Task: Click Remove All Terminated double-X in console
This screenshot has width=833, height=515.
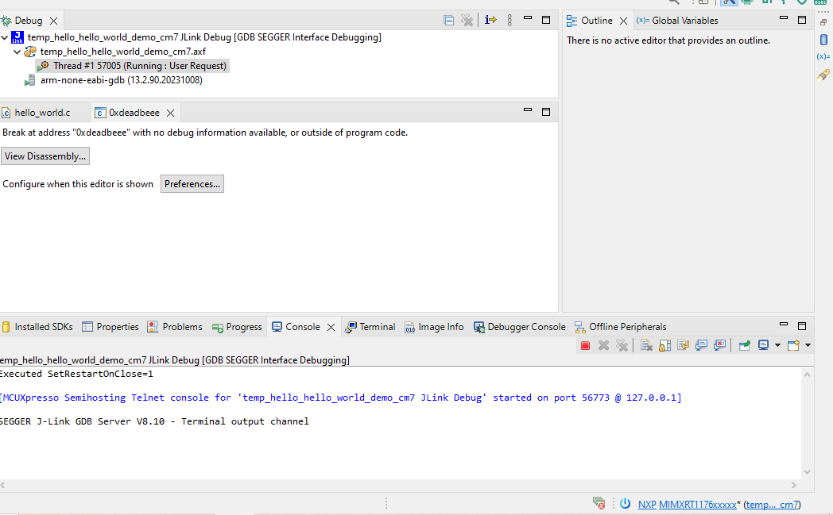Action: tap(622, 345)
